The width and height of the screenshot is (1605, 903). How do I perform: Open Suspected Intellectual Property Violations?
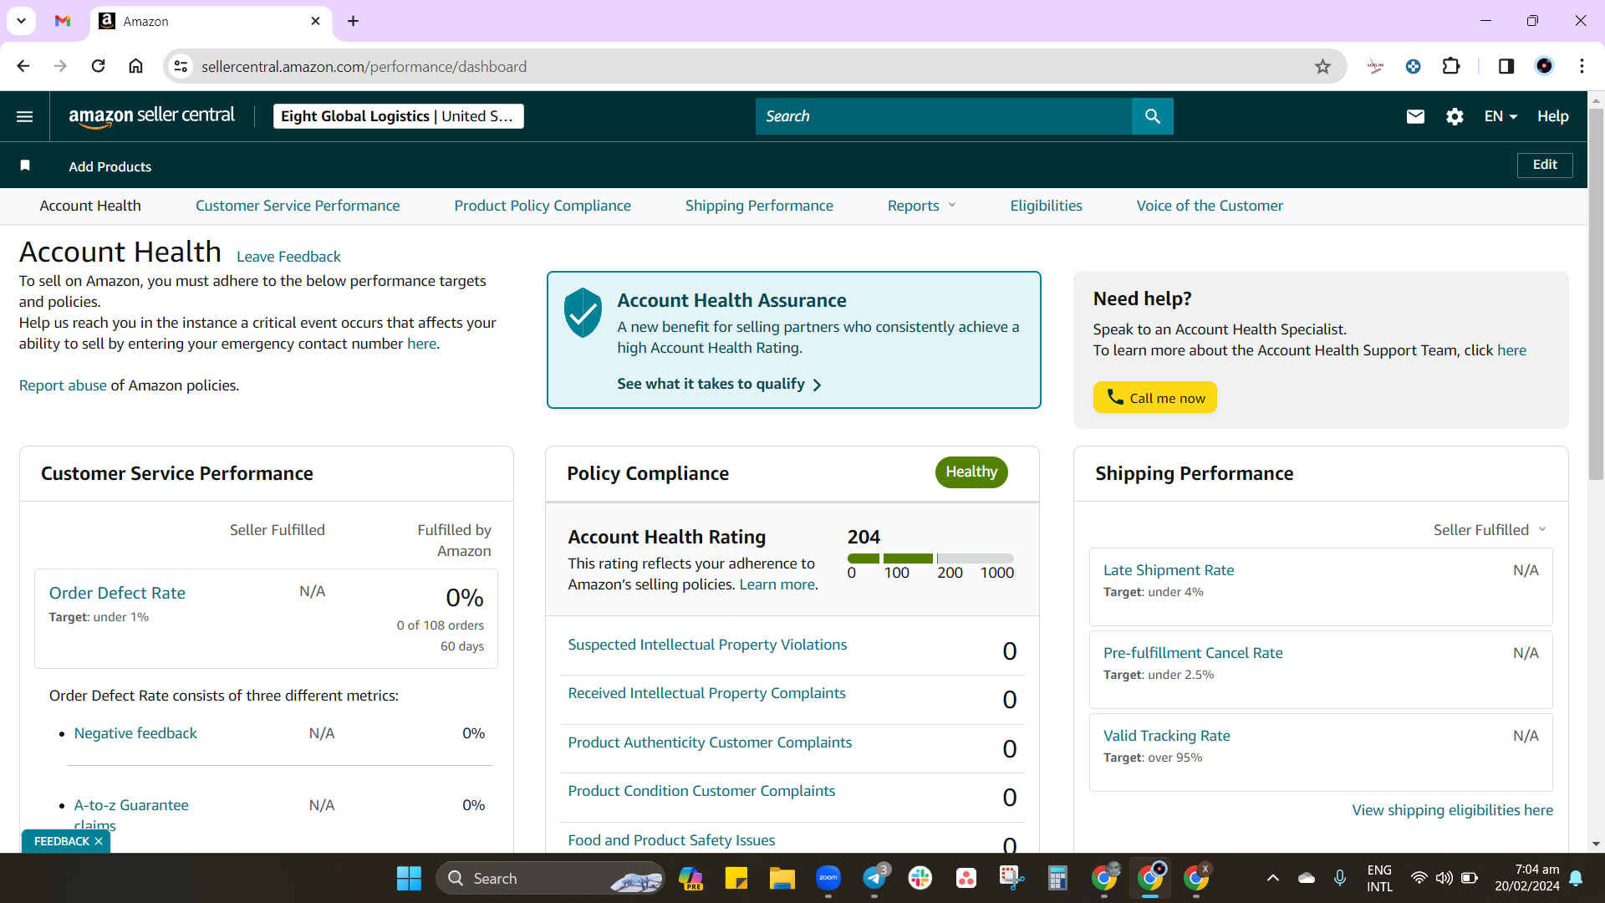tap(707, 645)
